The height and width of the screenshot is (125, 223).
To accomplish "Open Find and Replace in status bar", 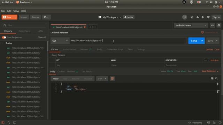I will tap(9, 123).
